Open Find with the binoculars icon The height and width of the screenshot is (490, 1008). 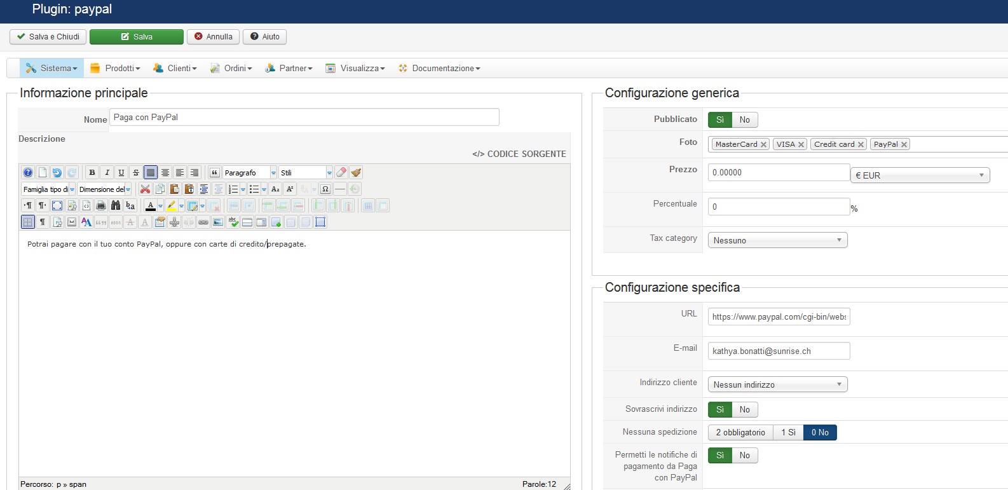[x=116, y=205]
